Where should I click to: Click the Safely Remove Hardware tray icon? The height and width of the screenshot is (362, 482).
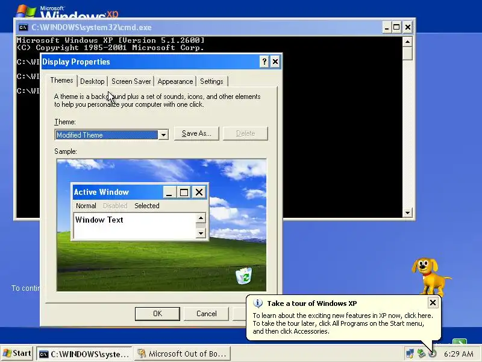[421, 354]
